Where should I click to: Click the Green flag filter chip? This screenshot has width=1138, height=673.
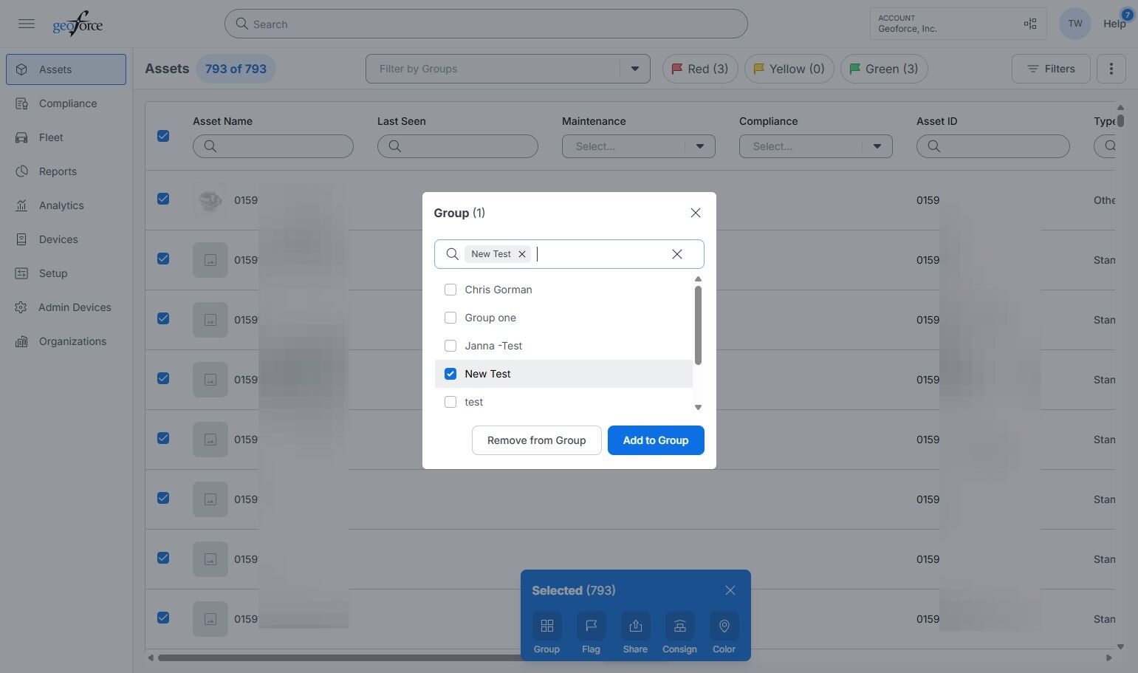(x=884, y=69)
